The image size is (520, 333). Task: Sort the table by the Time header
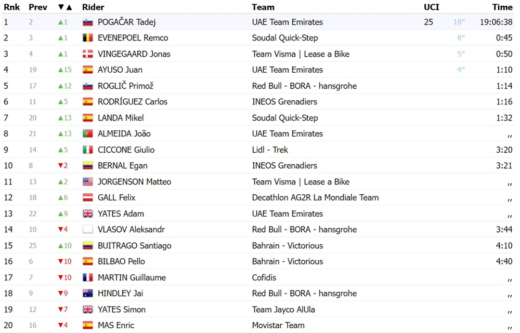[502, 7]
